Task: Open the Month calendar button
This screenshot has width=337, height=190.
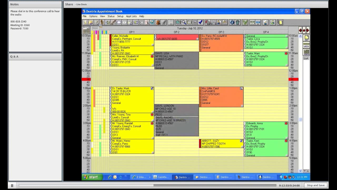Action: point(86,30)
